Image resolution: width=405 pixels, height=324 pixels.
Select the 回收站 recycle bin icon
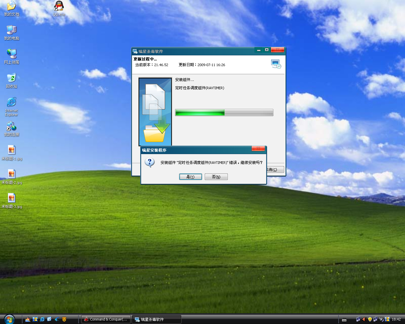click(11, 81)
